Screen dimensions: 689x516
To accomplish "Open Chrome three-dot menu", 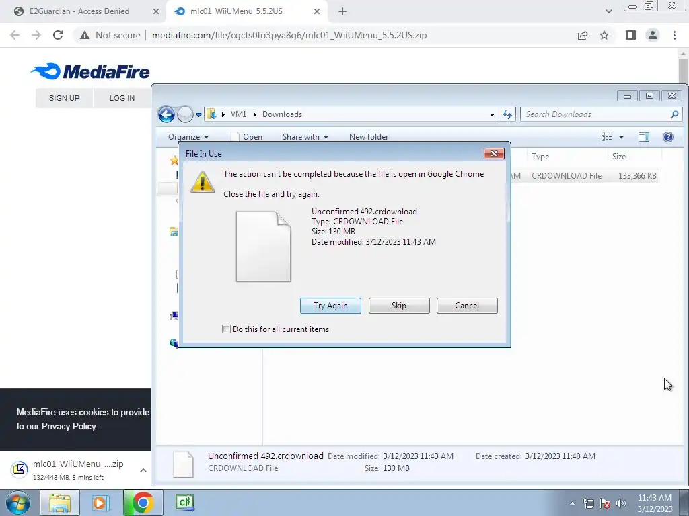I will [x=674, y=35].
